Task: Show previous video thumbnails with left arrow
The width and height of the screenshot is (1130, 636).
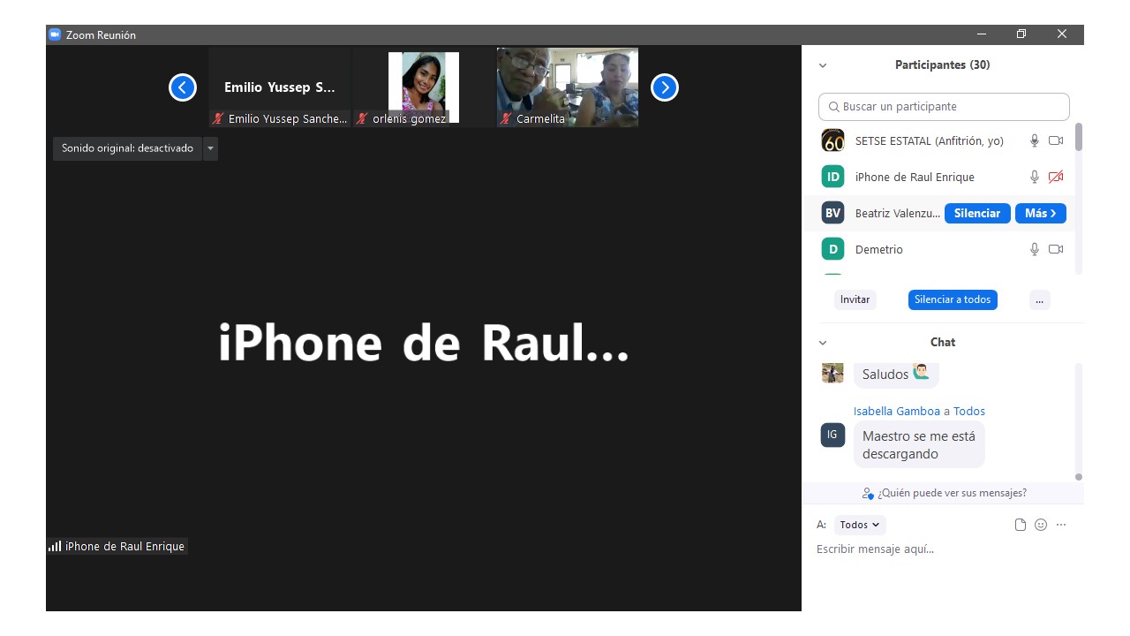Action: 183,87
